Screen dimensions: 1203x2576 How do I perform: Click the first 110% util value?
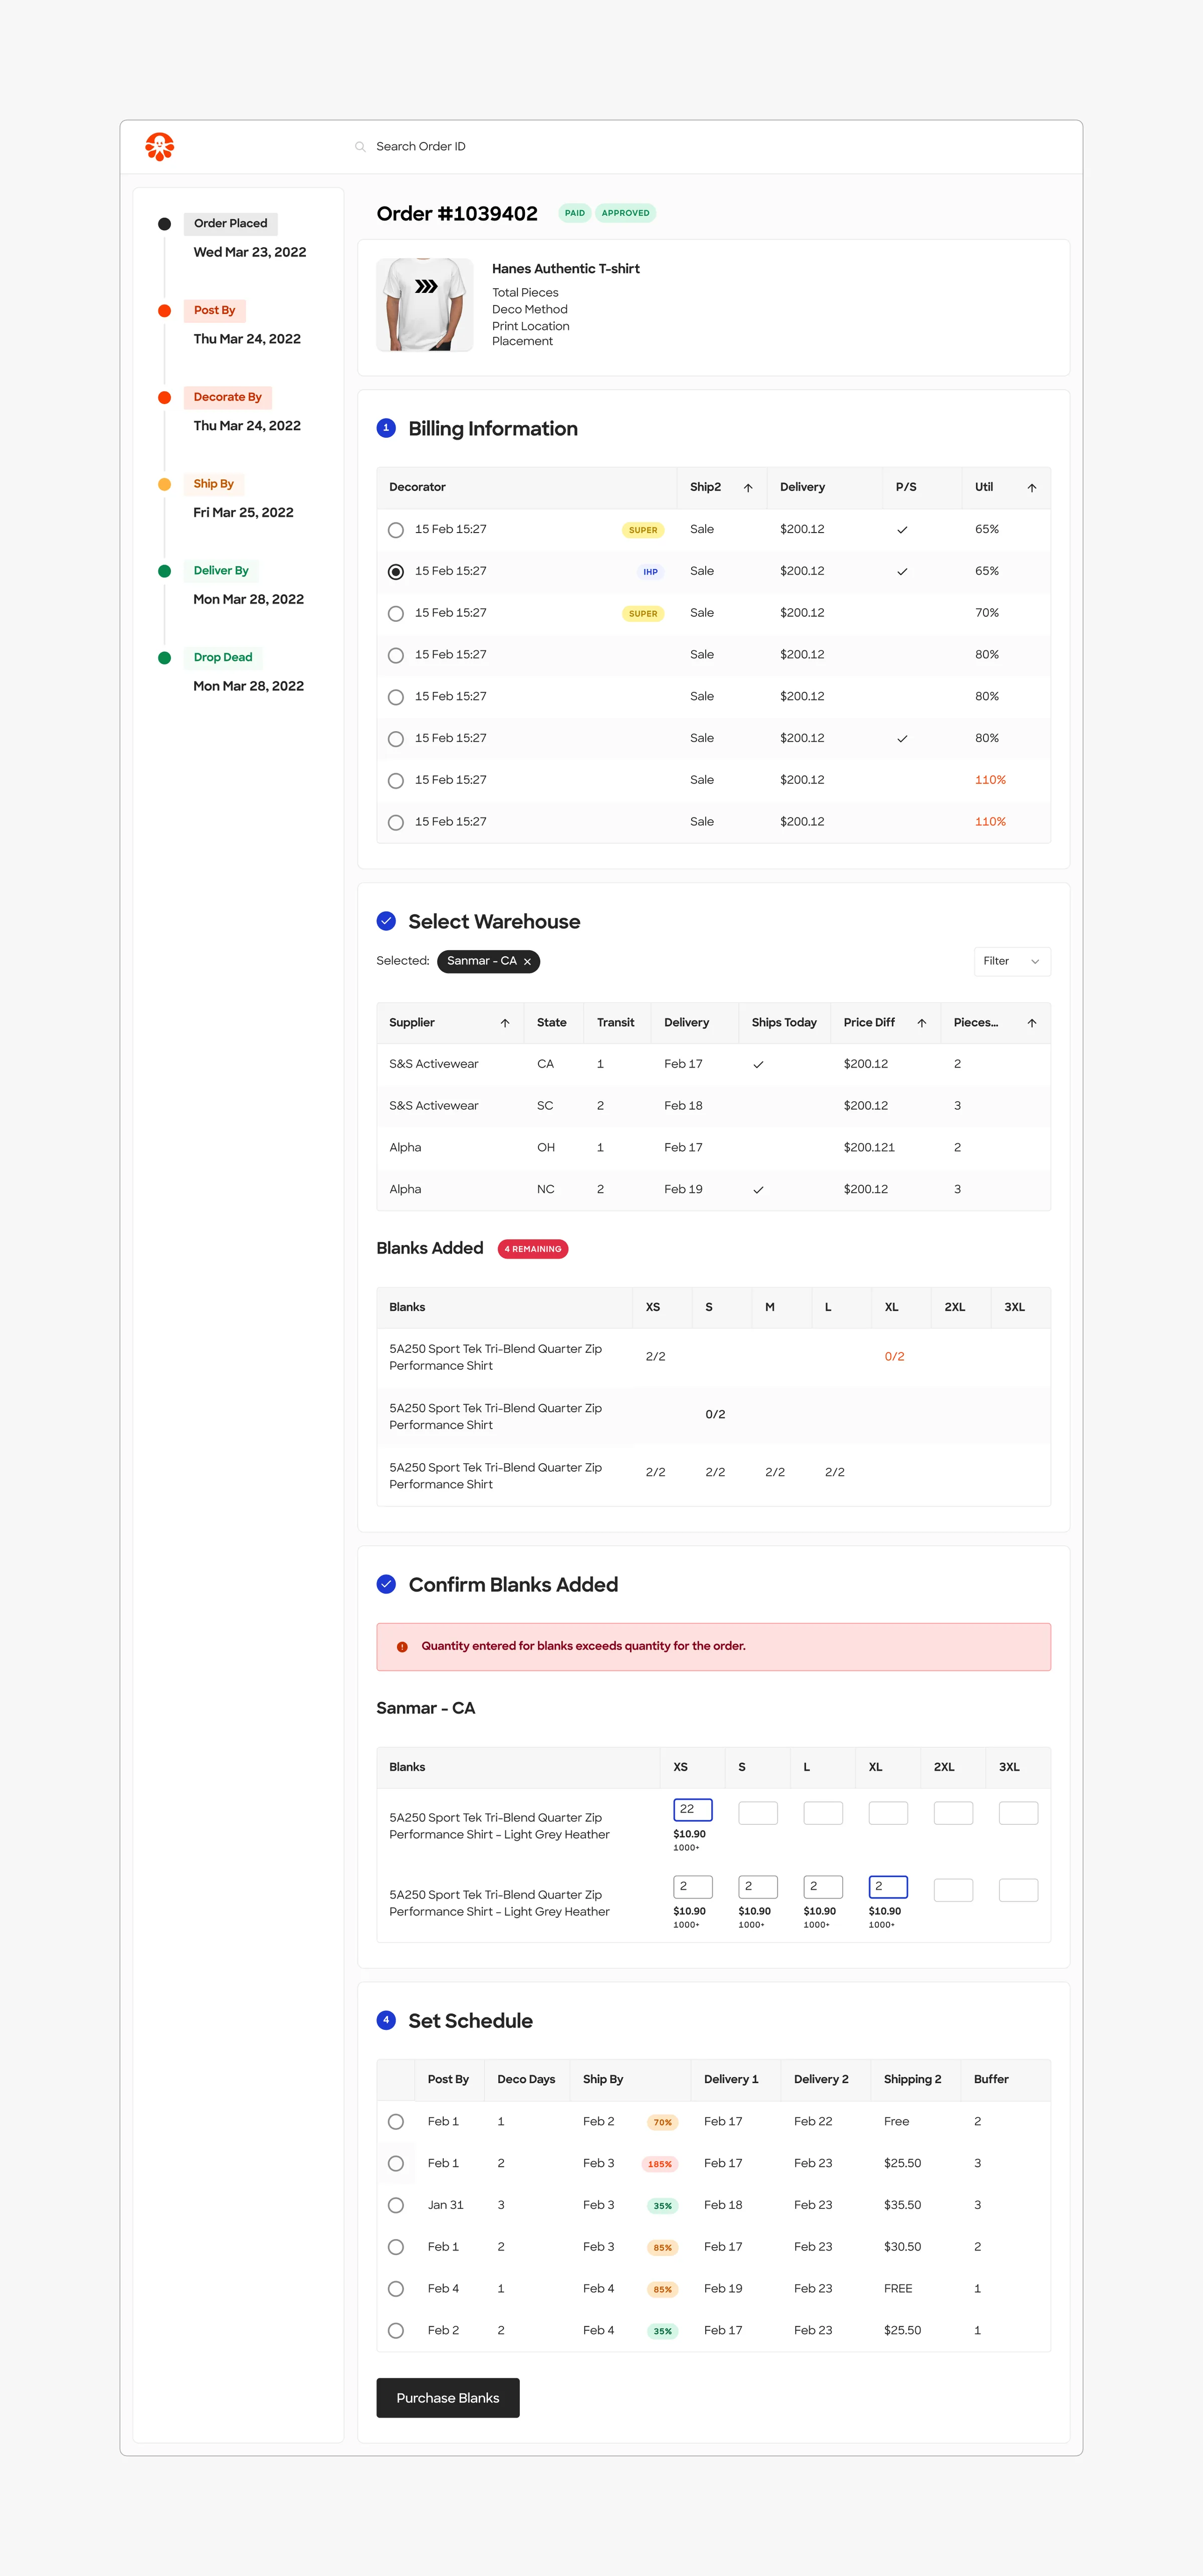click(990, 780)
